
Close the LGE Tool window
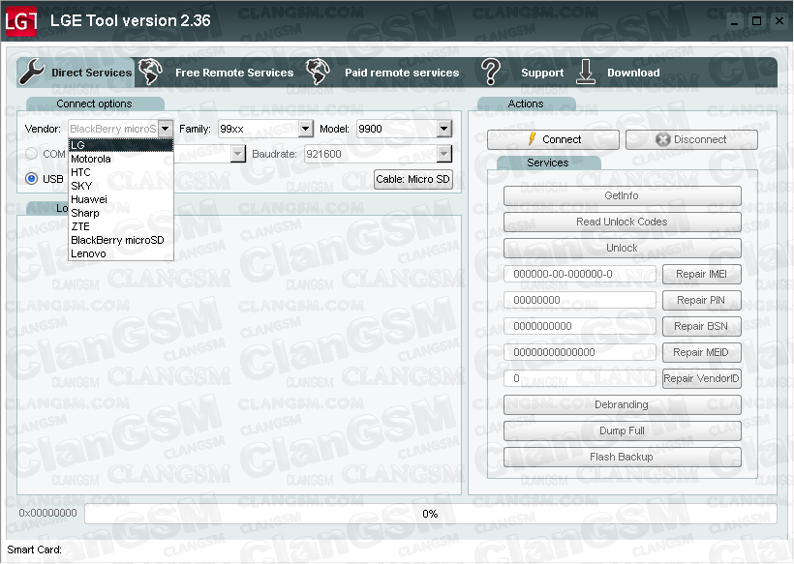pos(779,21)
